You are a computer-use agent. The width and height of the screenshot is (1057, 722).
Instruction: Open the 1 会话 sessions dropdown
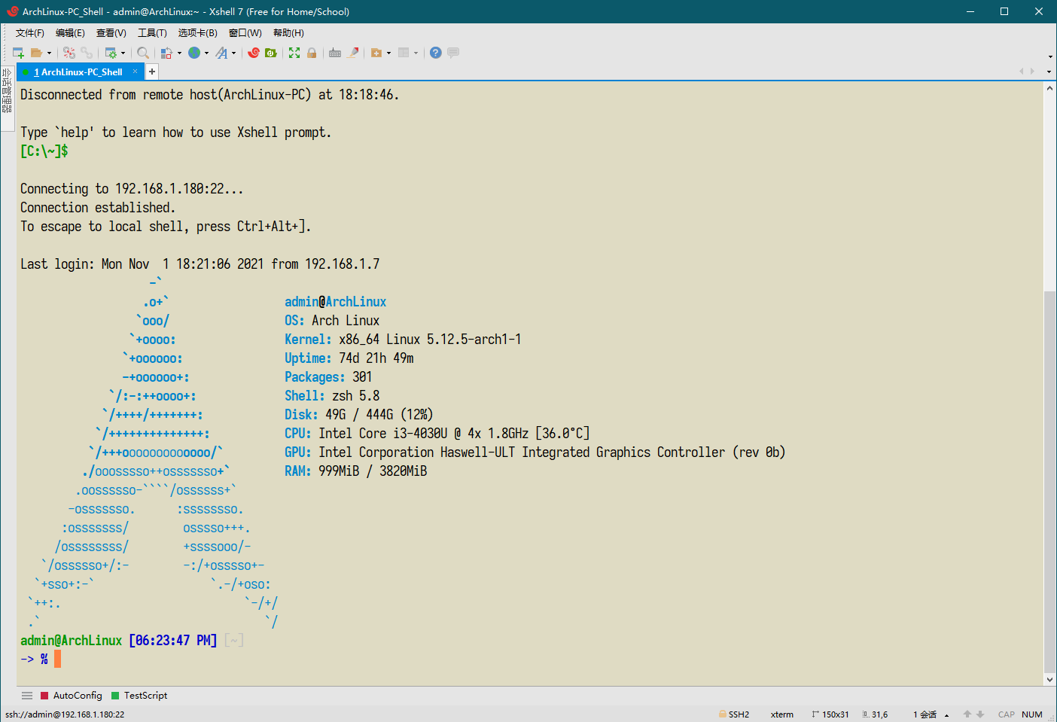[928, 714]
